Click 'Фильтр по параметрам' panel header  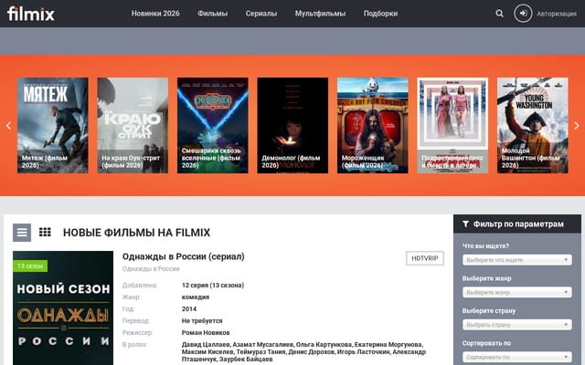517,224
